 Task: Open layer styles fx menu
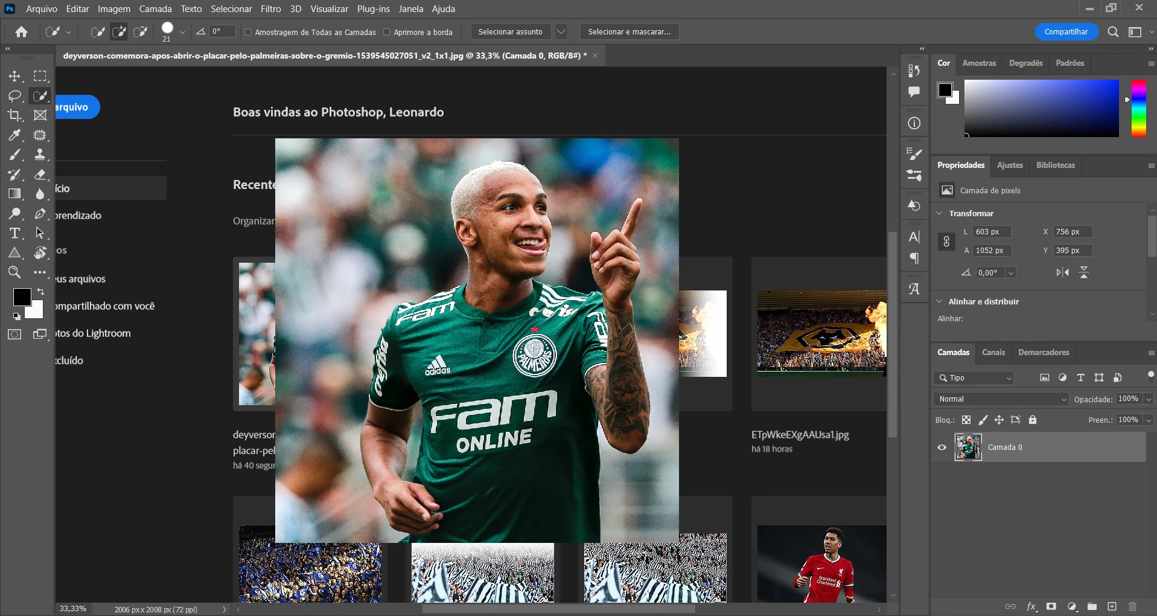(x=1031, y=606)
